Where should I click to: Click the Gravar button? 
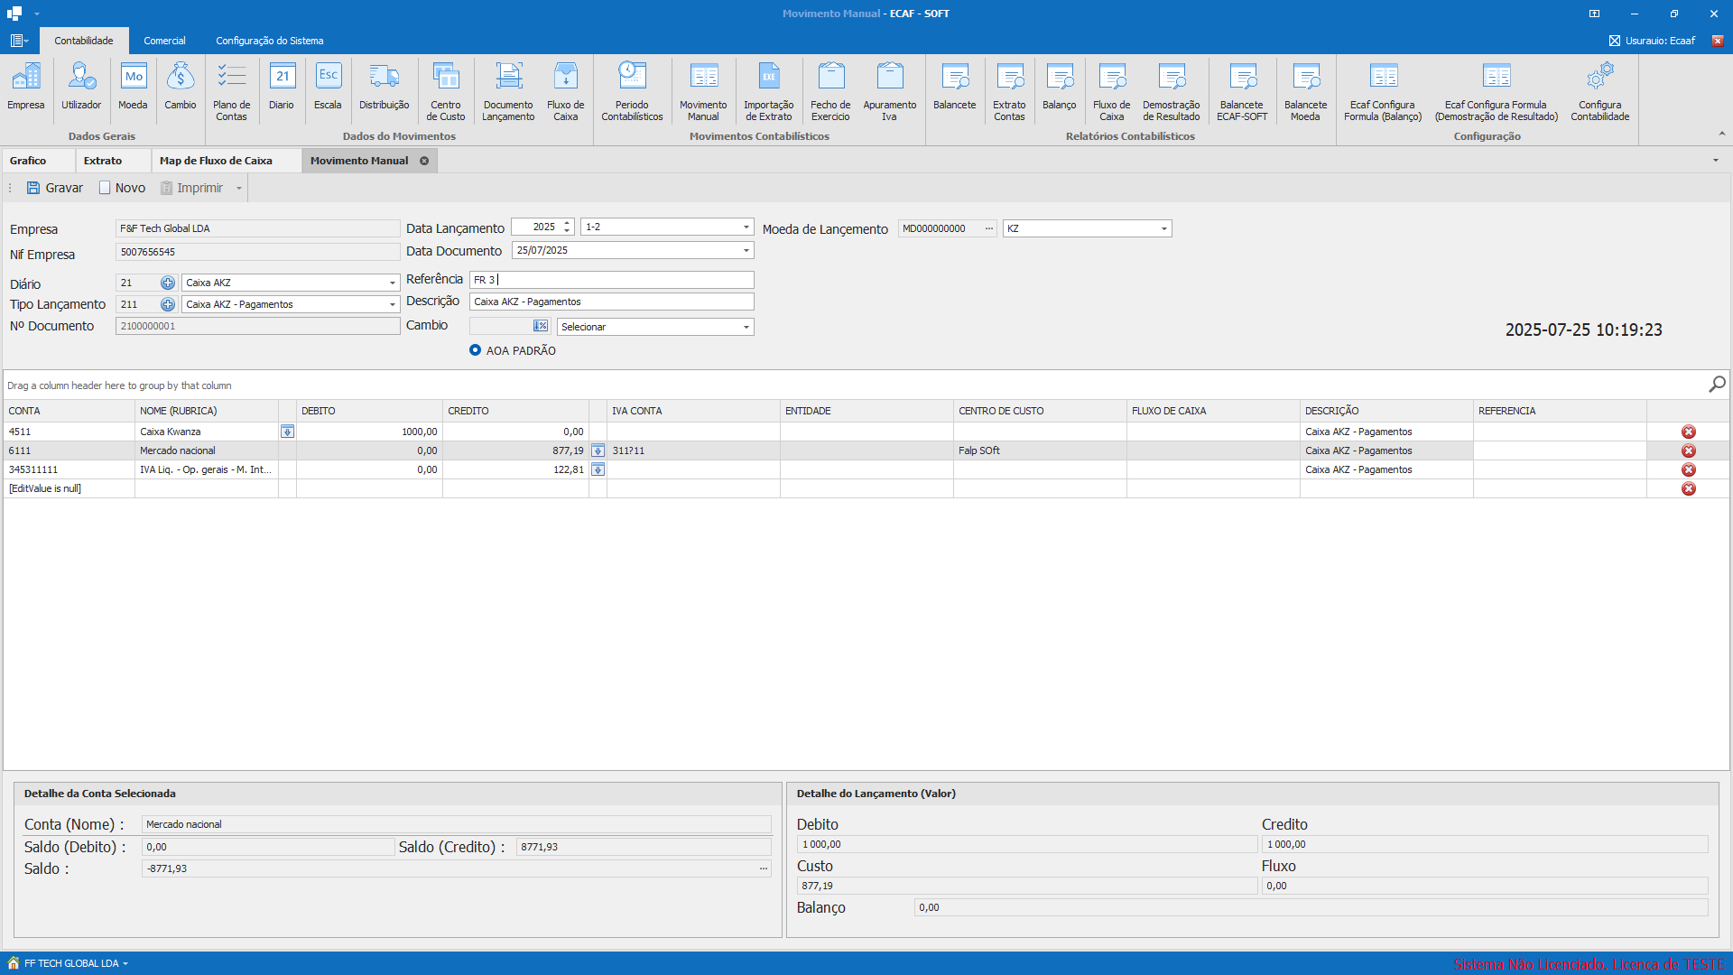point(55,188)
